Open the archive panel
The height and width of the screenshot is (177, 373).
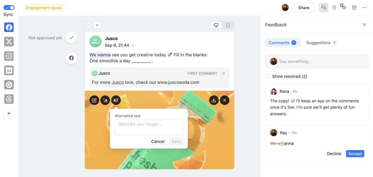tap(354, 7)
